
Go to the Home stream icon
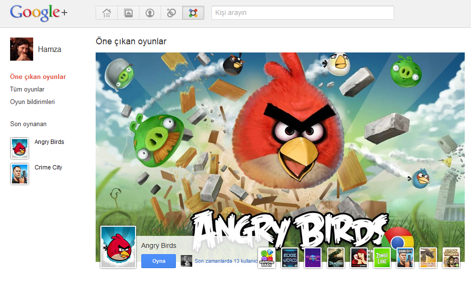click(x=107, y=13)
